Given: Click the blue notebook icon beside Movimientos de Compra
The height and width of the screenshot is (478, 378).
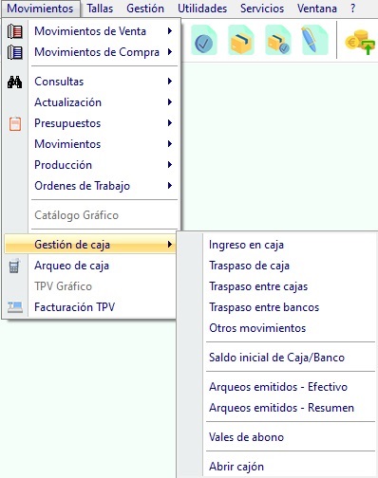Looking at the screenshot, I should tap(15, 52).
